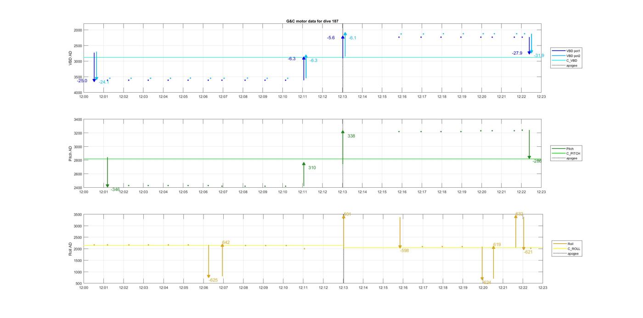Click y-axis tick '2400' in Pitch plot
Viewport: 643px width, 318px height.
[78, 188]
